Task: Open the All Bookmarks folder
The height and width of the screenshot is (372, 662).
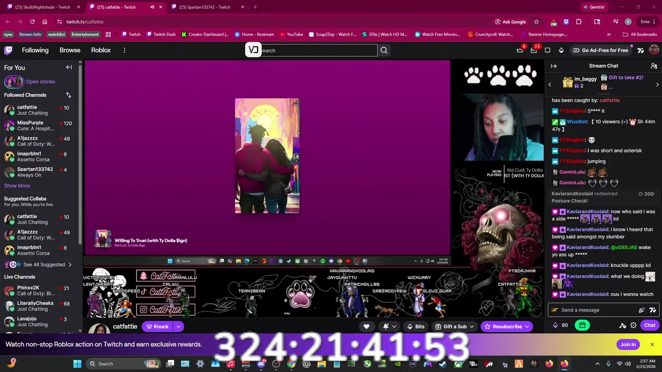Action: [640, 35]
